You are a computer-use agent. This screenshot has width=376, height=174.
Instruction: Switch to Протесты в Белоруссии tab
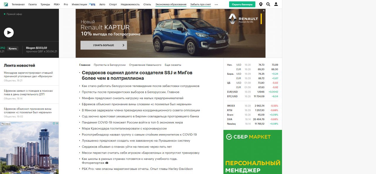110,65
